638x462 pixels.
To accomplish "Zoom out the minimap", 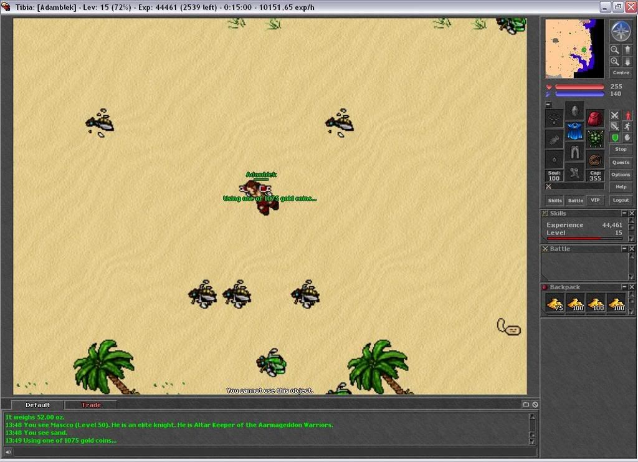I will coord(615,50).
